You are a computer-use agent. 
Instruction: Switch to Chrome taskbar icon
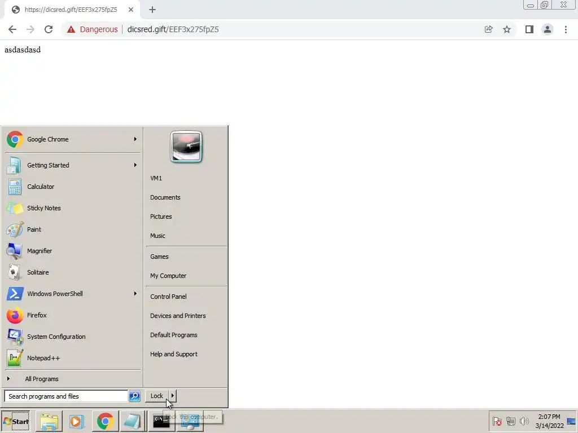pyautogui.click(x=106, y=422)
